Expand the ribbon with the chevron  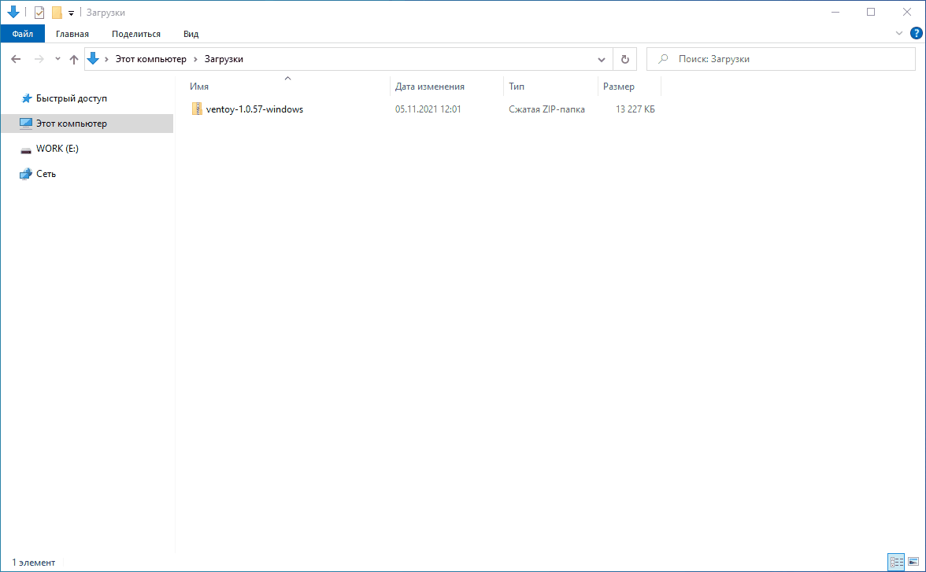pos(899,34)
